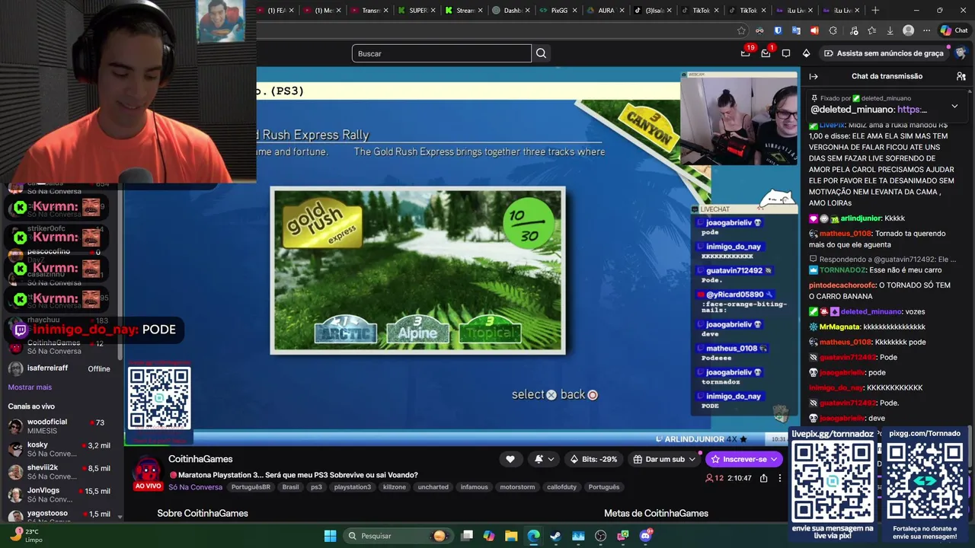This screenshot has width=975, height=548.
Task: Open the stream three-dot options menu
Action: (780, 478)
